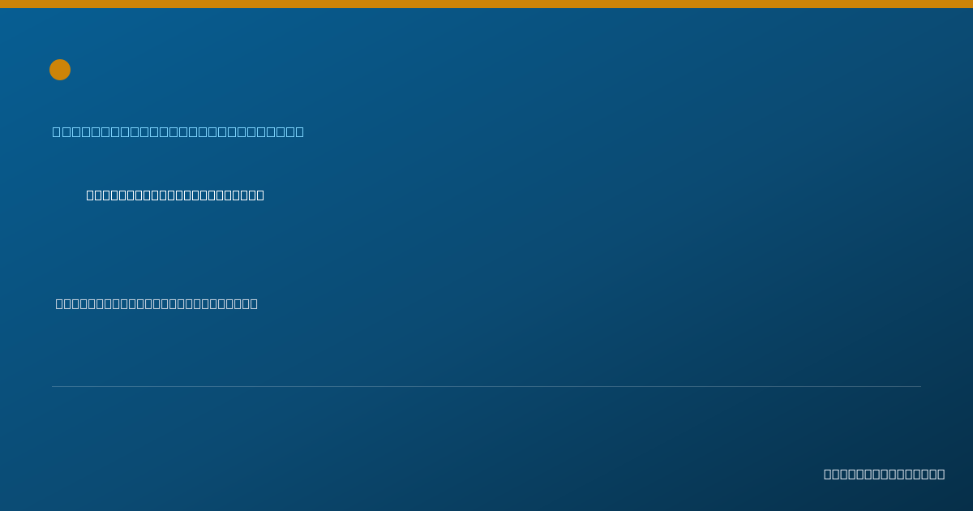This screenshot has width=973, height=511.
Task: Click the middle of the bold white line
Action: click(175, 195)
